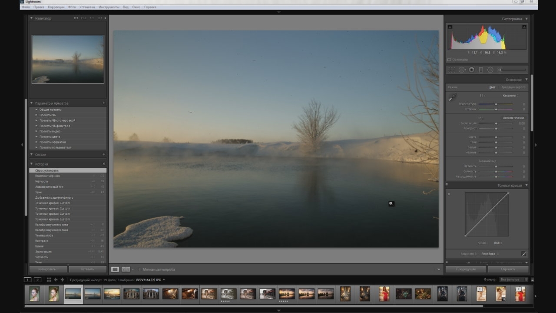
Task: Go back with the left arrow
Action: coord(56,280)
